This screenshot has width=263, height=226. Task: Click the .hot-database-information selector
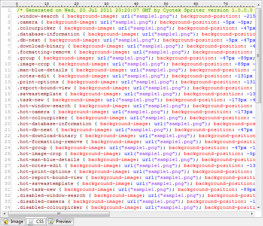coord(54,124)
